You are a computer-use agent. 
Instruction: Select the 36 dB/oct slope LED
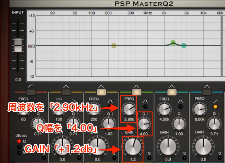[19, 153]
